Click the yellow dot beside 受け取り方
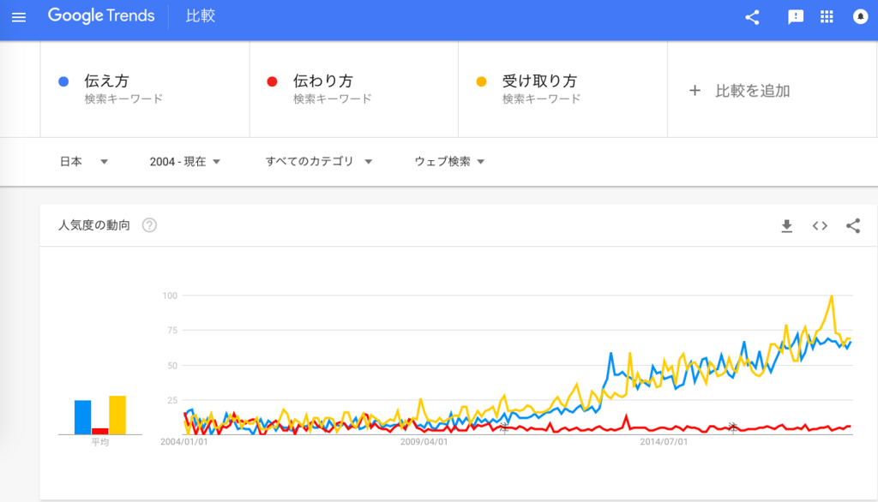This screenshot has width=878, height=502. [x=481, y=81]
